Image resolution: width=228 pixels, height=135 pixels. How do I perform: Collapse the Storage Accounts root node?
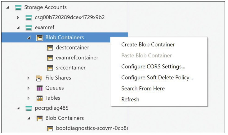coord(8,7)
